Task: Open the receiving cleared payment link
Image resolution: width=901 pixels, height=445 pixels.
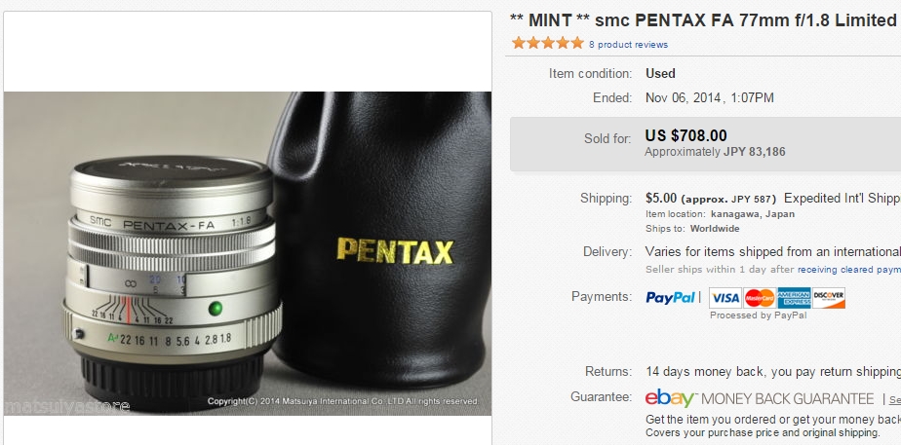Action: coord(848,270)
